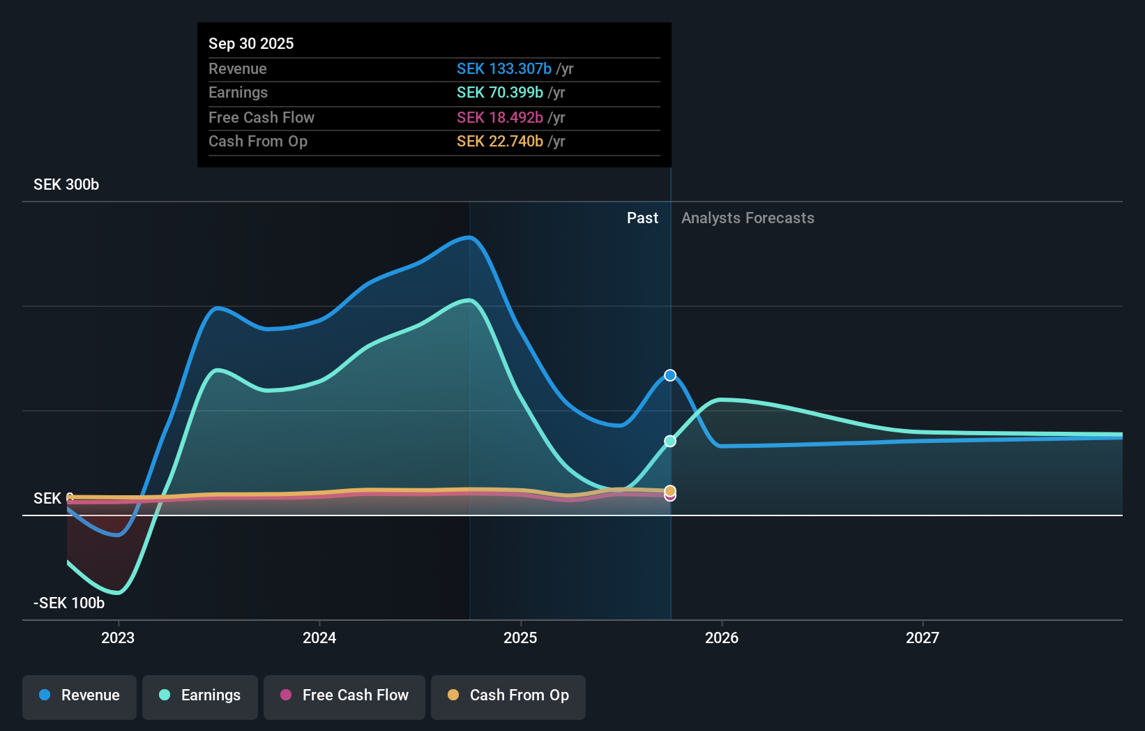Screen dimensions: 1145x731
Task: Click the SEK 70.399b Earnings value
Action: (x=500, y=92)
